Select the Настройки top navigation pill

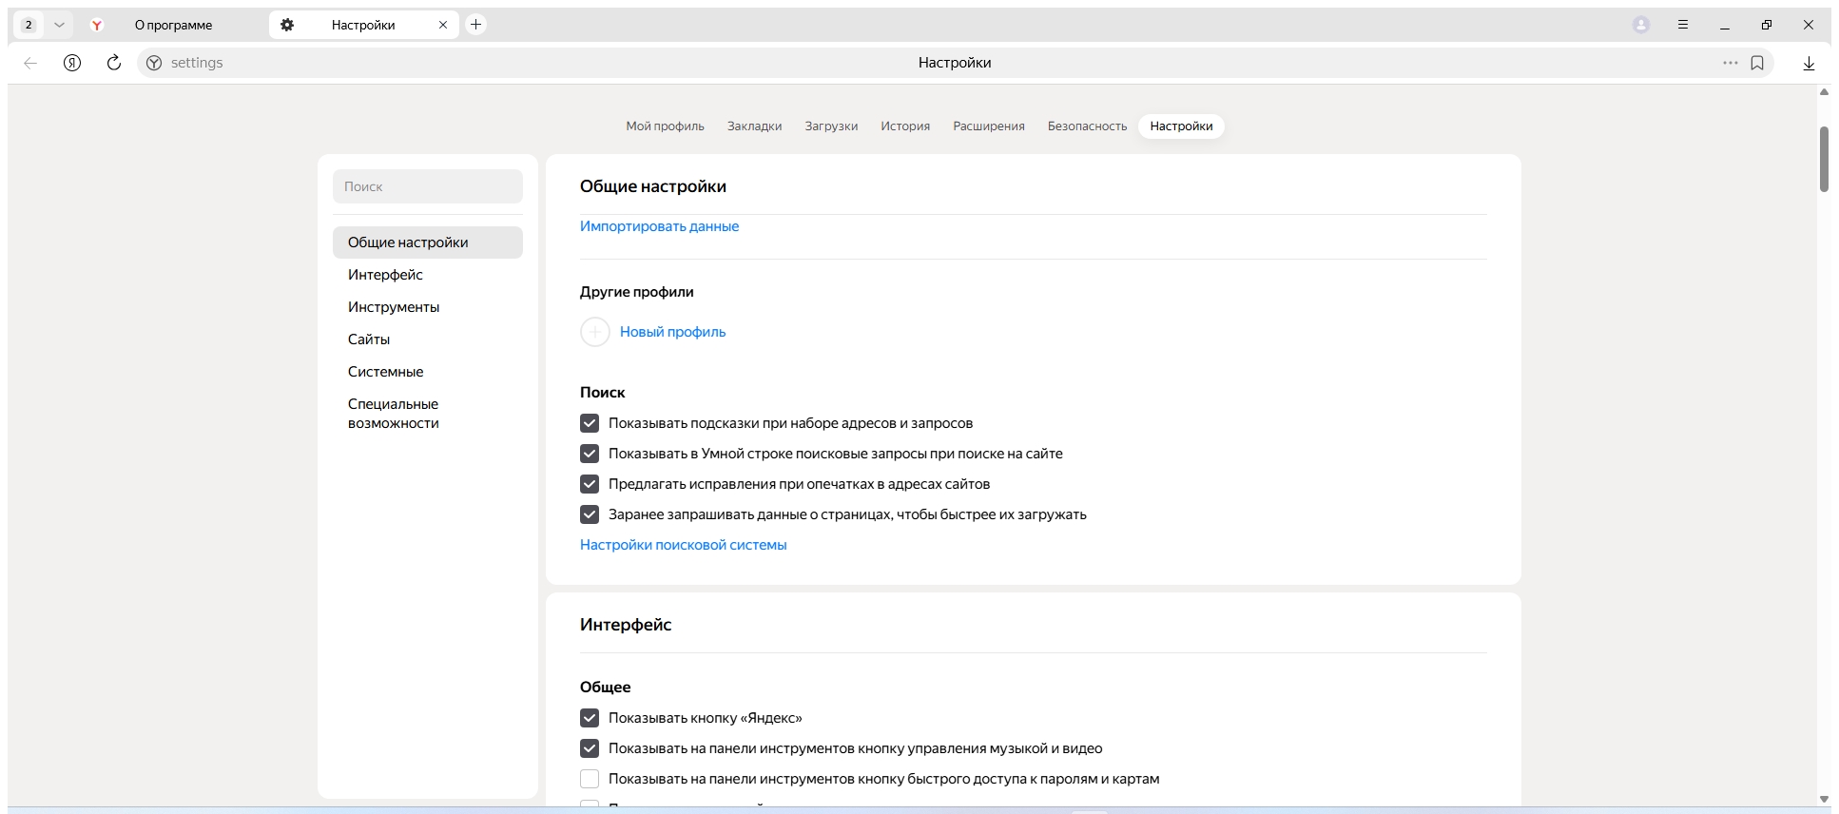click(x=1181, y=126)
